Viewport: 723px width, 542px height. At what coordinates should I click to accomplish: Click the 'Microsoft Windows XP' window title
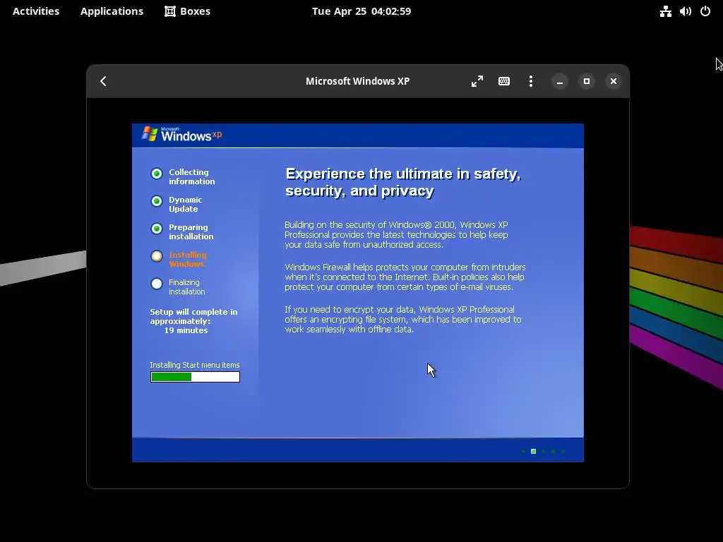[x=357, y=81]
